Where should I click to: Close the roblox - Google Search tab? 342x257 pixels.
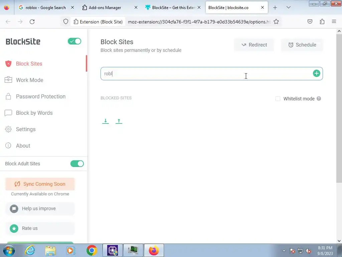click(72, 7)
